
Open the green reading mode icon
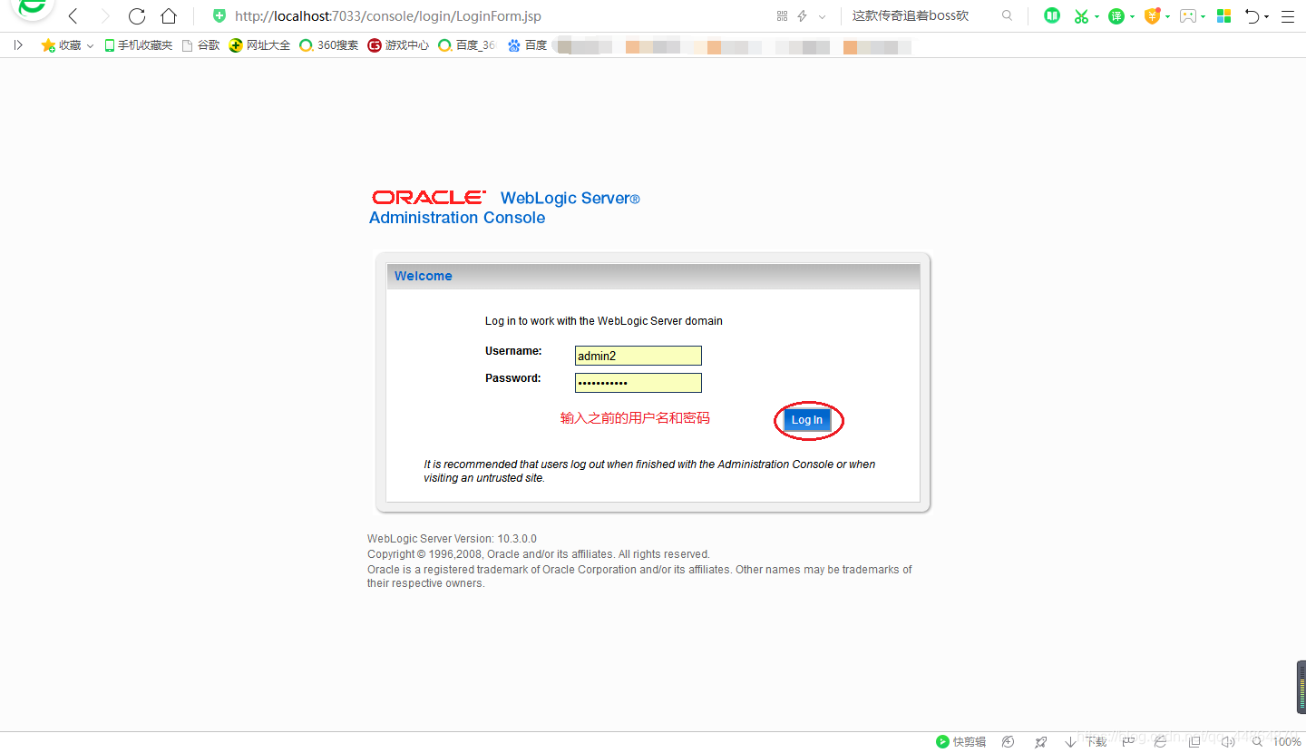click(x=1051, y=16)
